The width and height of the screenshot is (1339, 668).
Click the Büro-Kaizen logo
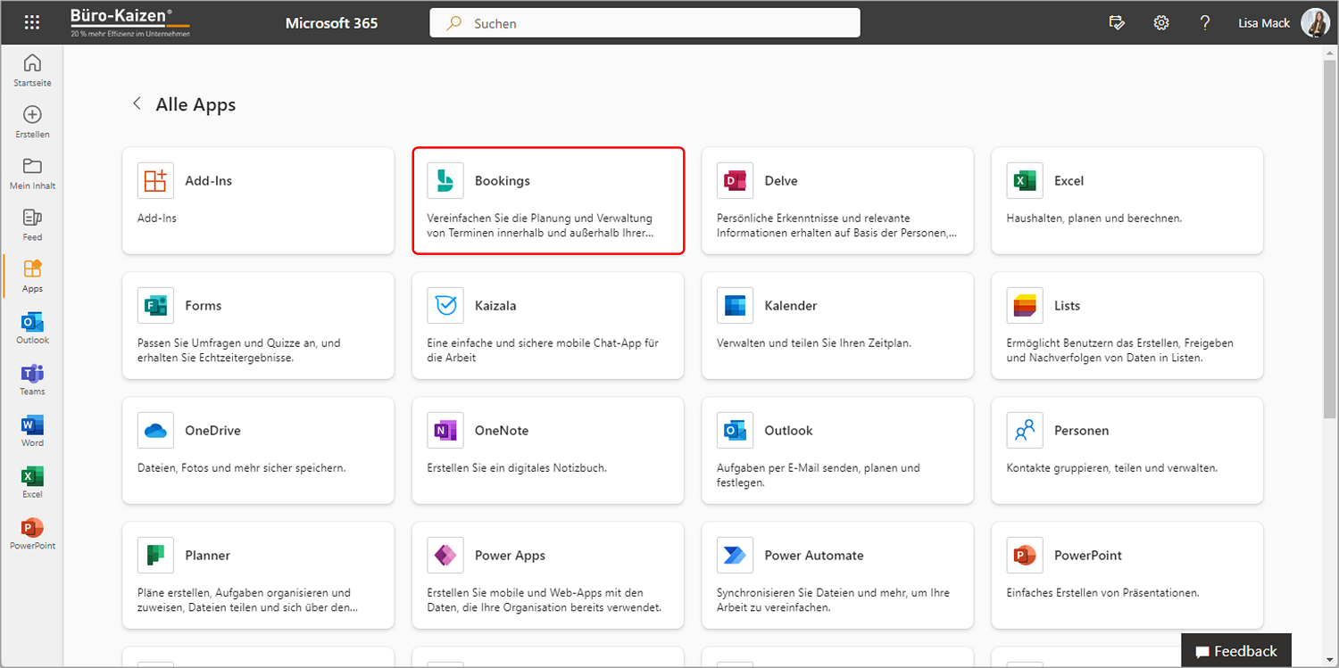(x=130, y=23)
